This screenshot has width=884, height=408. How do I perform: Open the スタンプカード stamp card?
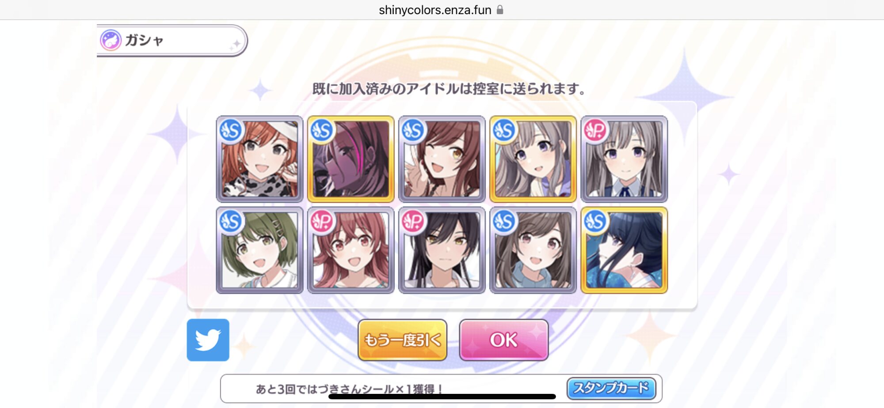click(611, 388)
